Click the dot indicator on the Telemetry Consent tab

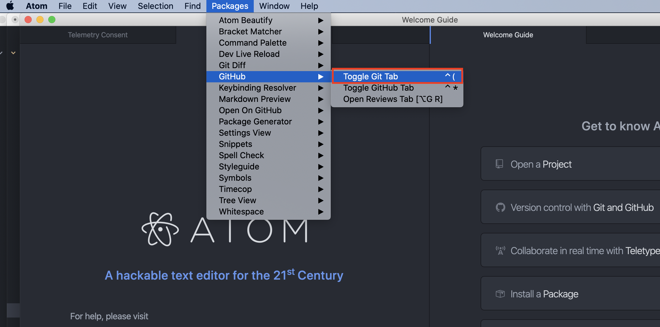coord(15,20)
